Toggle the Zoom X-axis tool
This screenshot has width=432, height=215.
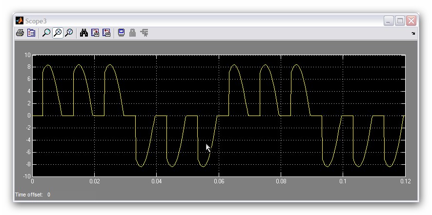pyautogui.click(x=58, y=33)
